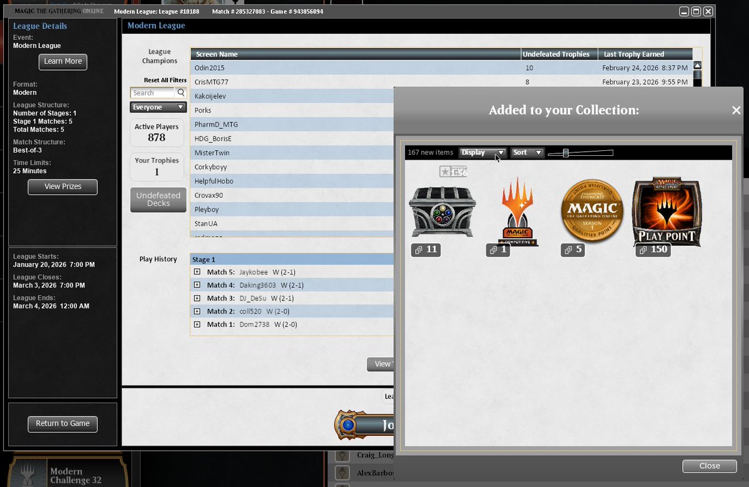Click the Qualifier Point quantity badge 5

(572, 250)
